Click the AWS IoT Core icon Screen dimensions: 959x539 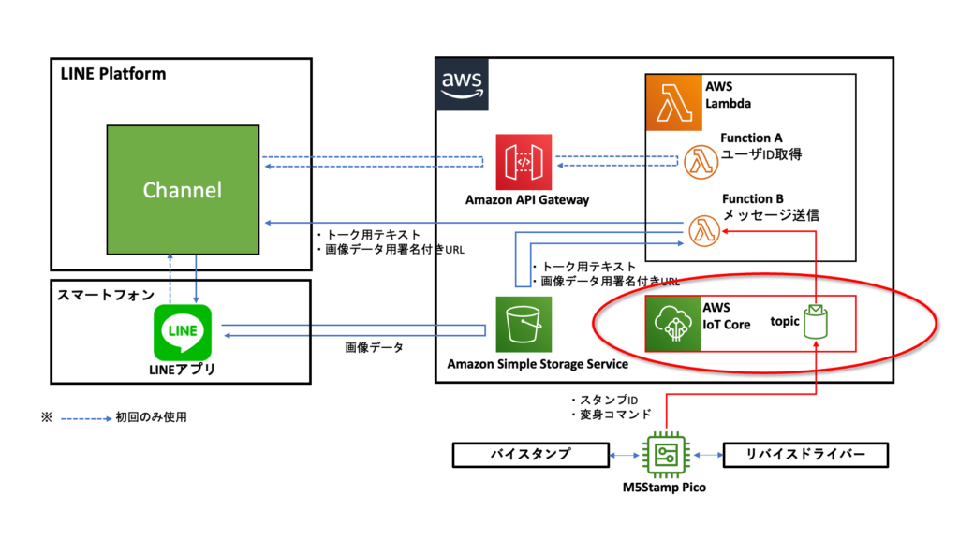click(x=673, y=324)
